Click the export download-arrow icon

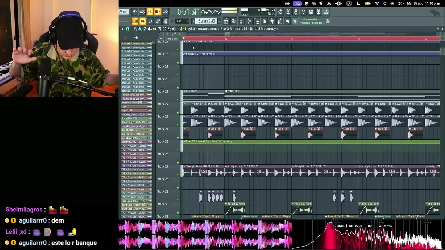point(326,12)
